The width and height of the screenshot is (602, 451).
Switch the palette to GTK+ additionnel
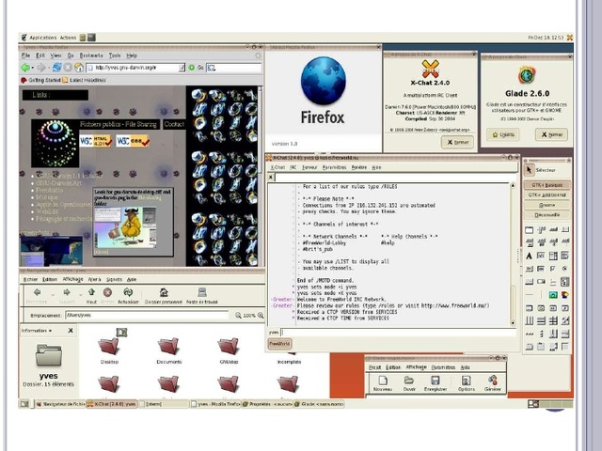point(547,194)
